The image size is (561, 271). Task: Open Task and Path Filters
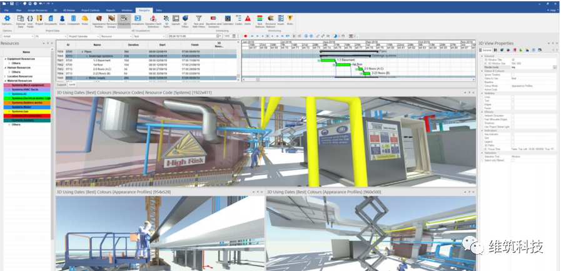tap(199, 21)
